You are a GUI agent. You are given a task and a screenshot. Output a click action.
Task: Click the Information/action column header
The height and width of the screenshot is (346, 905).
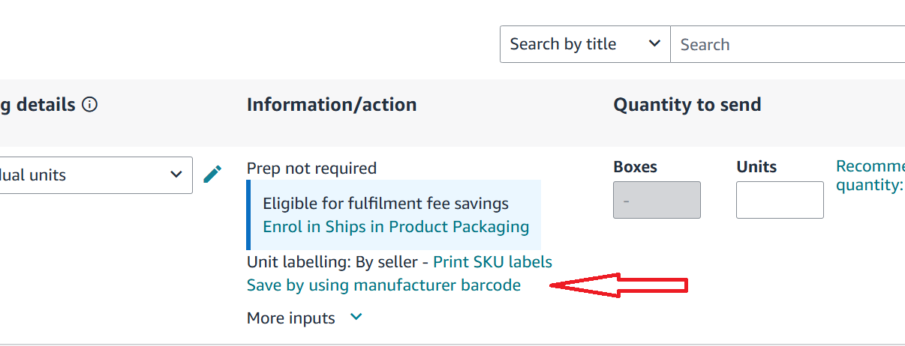click(x=332, y=105)
